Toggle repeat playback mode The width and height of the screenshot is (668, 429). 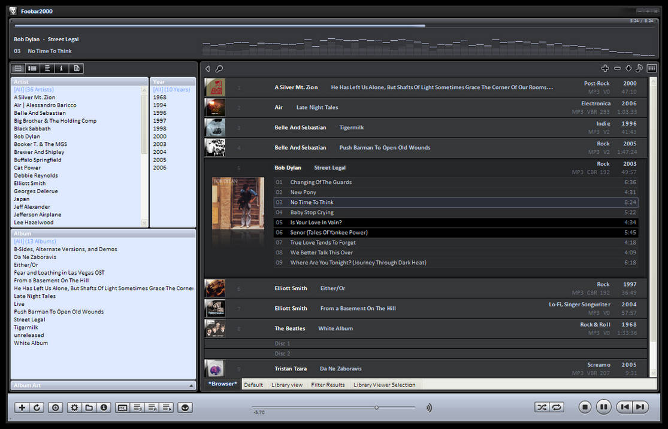(557, 407)
